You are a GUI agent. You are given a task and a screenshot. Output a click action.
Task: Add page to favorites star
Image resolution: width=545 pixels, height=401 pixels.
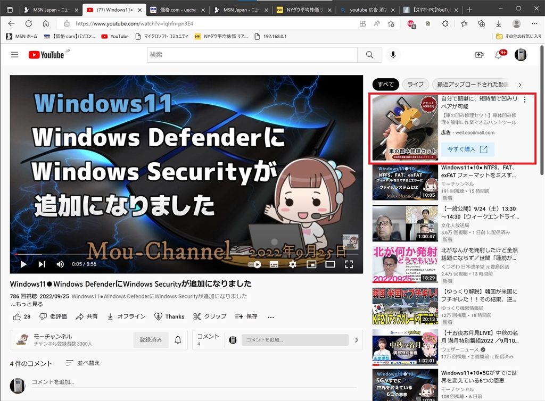coord(391,23)
